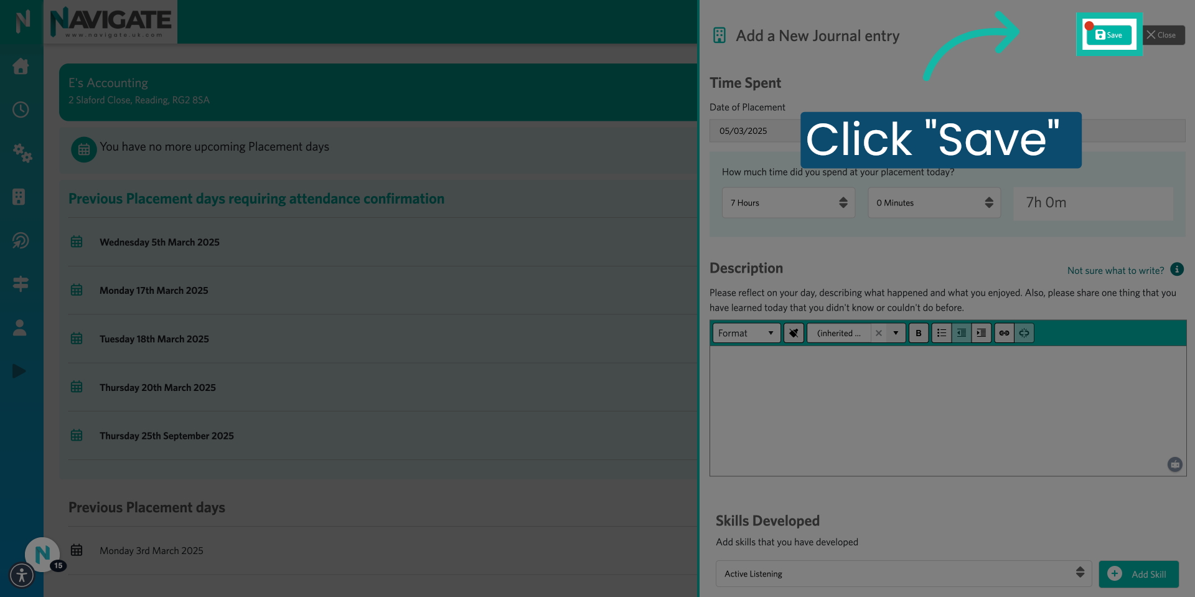Screen dimensions: 1195x597
Task: Toggle the remove-formatting eraser in the editor toolbar
Action: tap(793, 332)
